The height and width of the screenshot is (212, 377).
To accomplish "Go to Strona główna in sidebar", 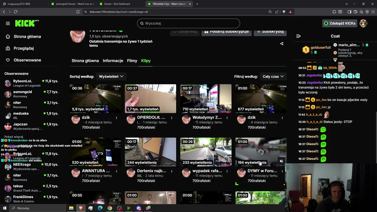I will pyautogui.click(x=27, y=37).
